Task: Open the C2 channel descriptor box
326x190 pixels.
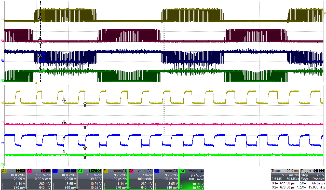Action: coord(39,179)
